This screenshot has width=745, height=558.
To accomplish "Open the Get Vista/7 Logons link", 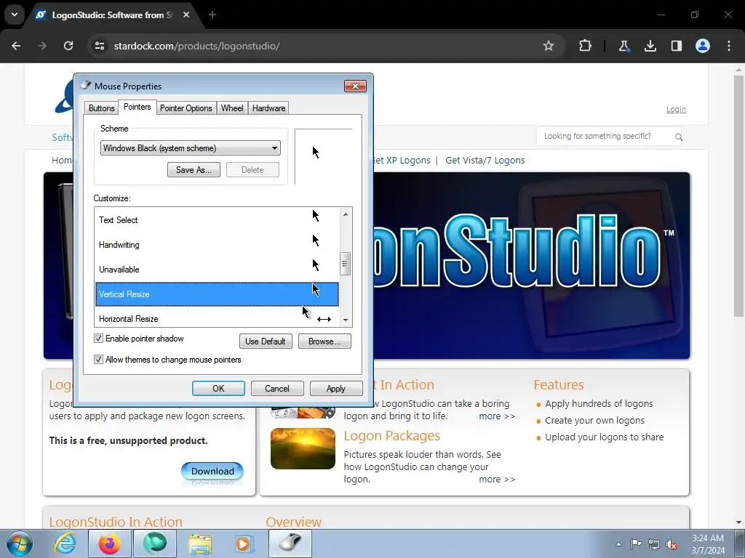I will click(x=485, y=161).
